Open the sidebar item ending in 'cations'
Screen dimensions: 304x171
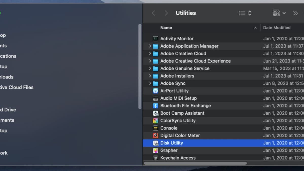tap(8, 56)
